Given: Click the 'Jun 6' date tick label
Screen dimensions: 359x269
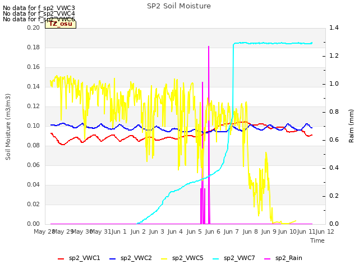Looking at the screenshot, I should (x=213, y=231).
